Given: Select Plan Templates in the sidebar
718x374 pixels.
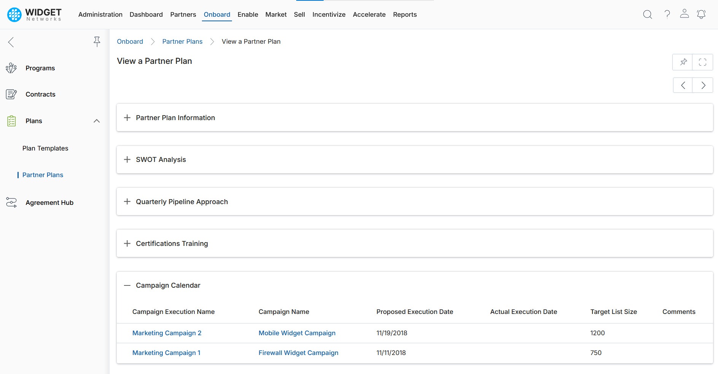Looking at the screenshot, I should click(45, 148).
